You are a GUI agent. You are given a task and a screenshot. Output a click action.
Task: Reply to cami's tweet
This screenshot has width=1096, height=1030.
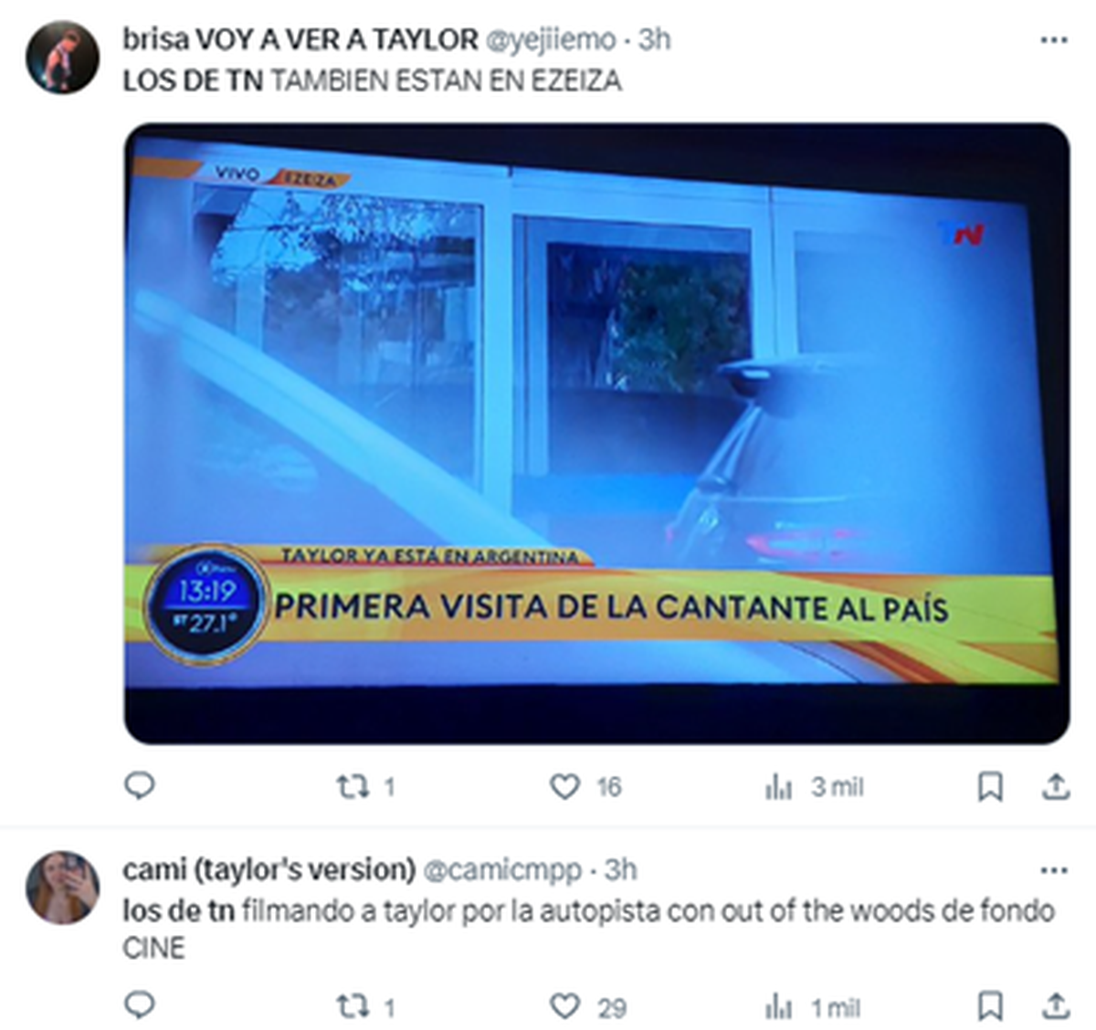click(139, 1005)
